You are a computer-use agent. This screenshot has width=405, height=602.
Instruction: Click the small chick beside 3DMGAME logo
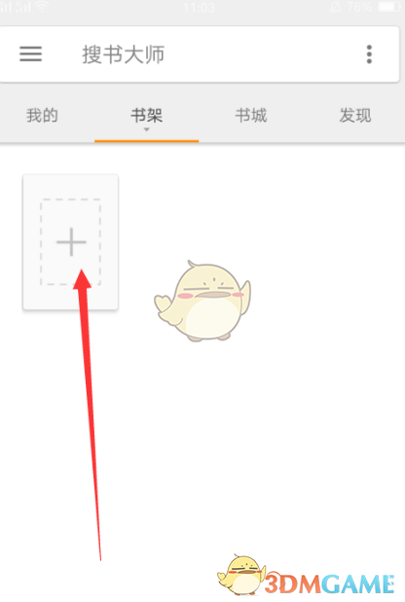tap(242, 575)
